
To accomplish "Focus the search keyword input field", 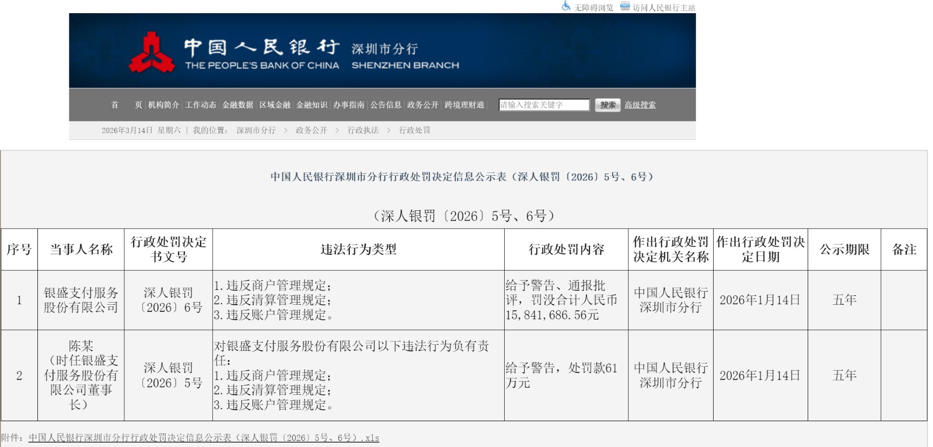I will (543, 105).
